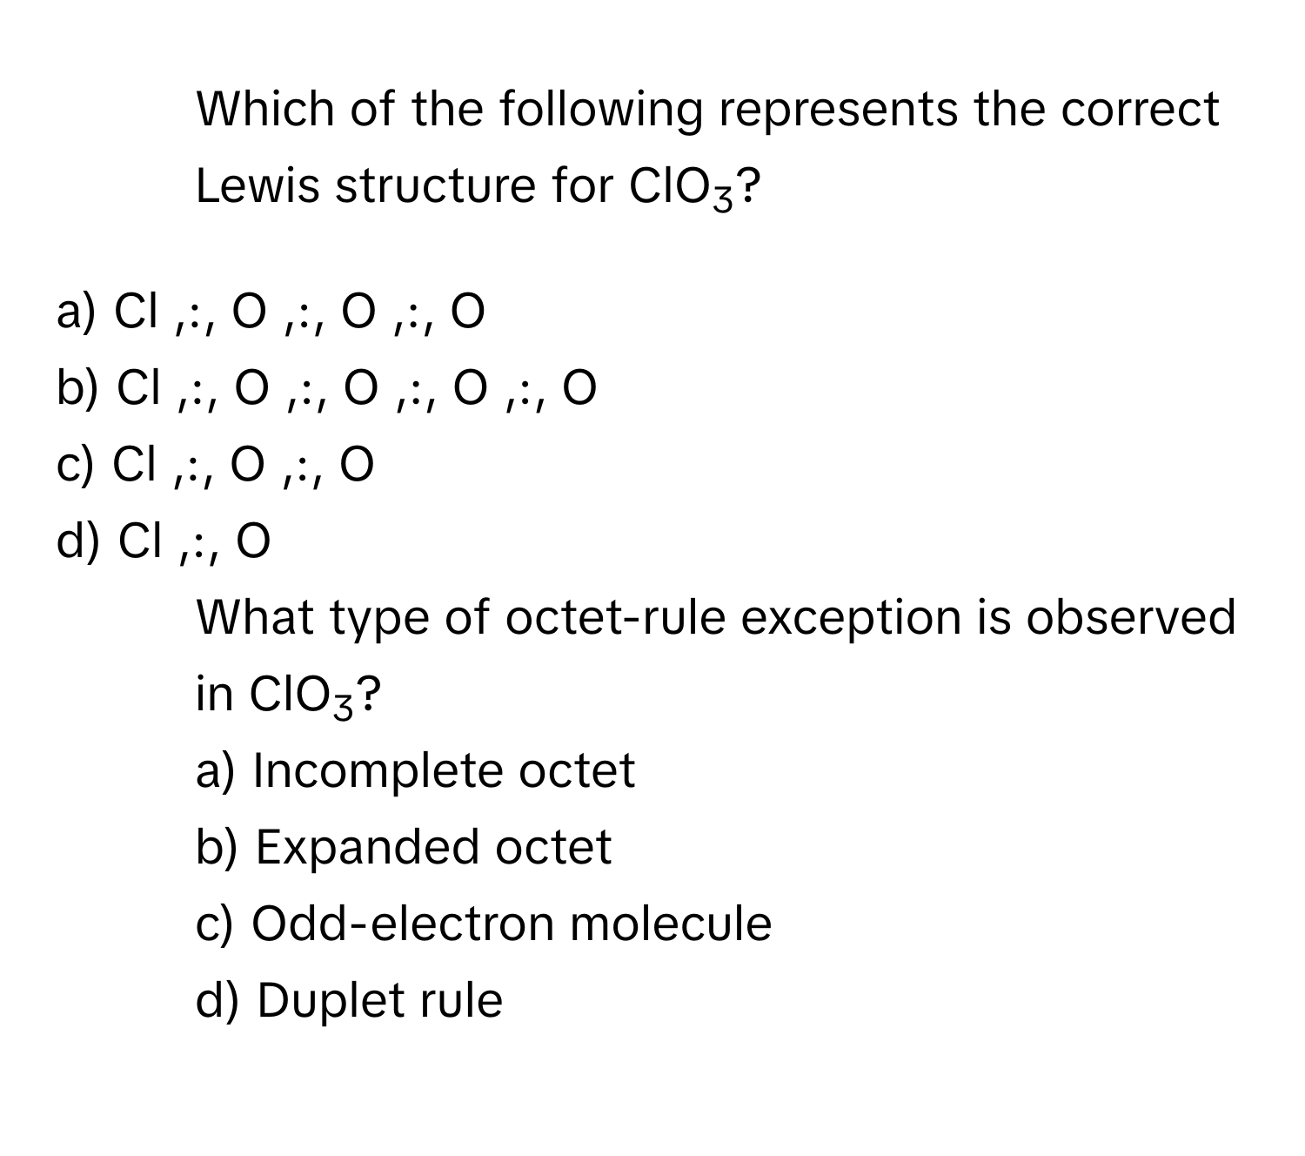The height and width of the screenshot is (1156, 1305).
Task: Select the 'Expanded octet' answer
Action: [404, 847]
